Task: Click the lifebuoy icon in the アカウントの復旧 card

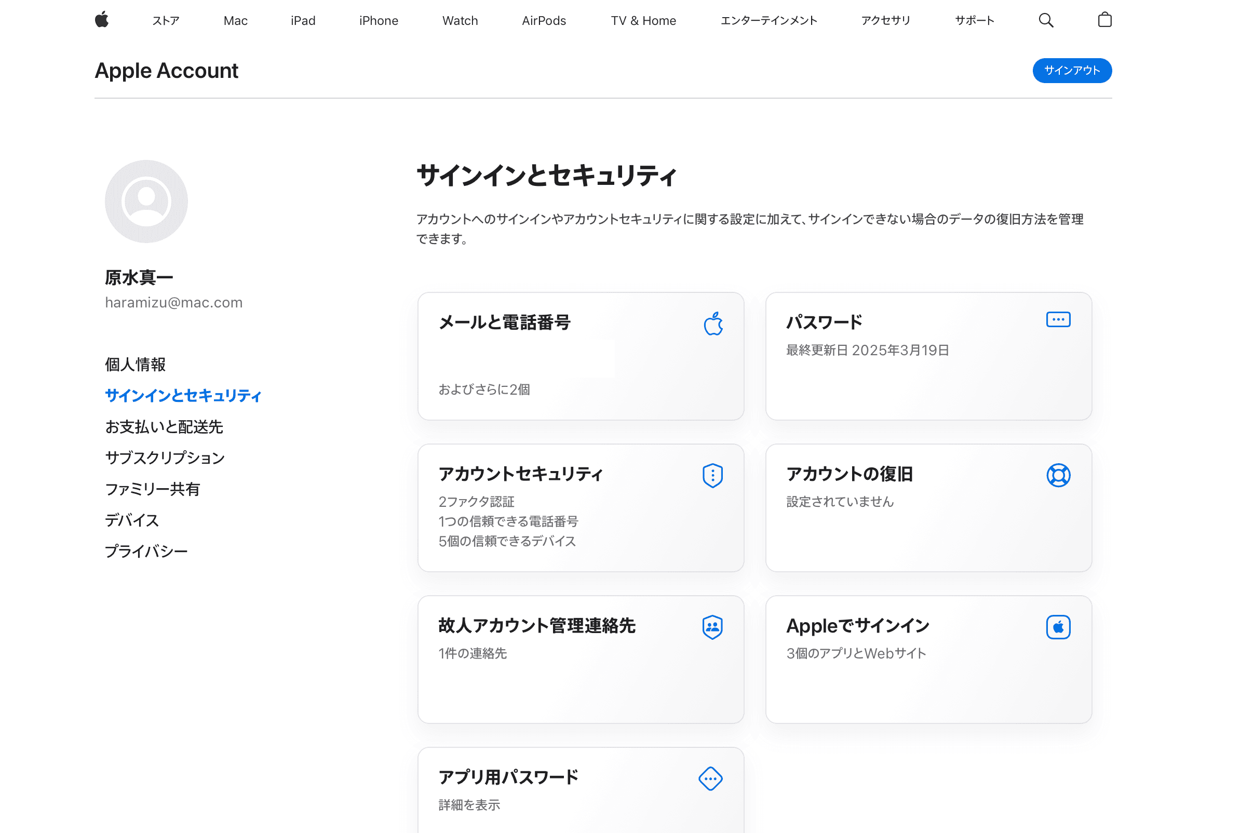Action: coord(1058,476)
